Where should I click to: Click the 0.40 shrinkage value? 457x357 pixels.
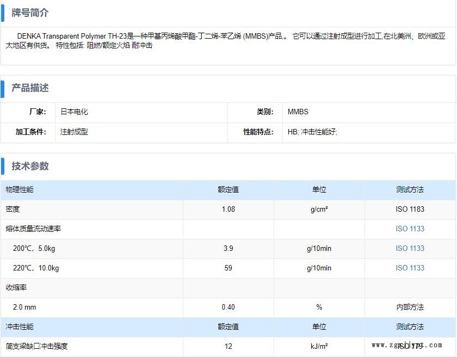(228, 307)
